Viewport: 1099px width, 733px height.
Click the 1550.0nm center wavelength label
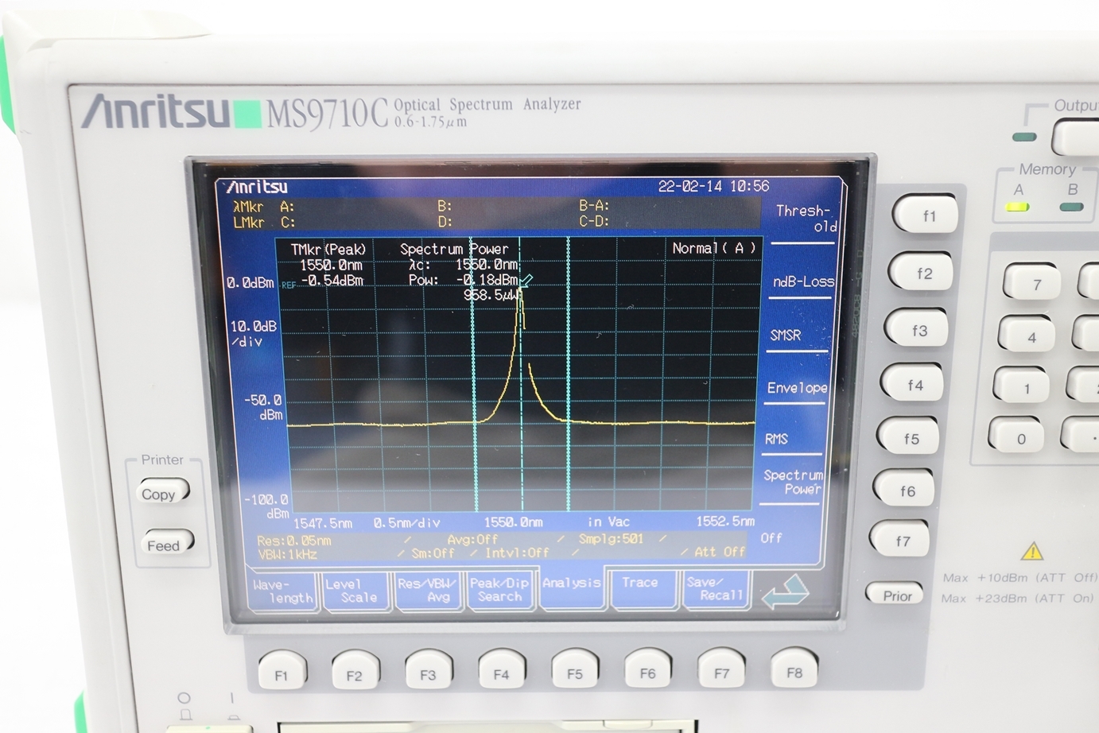(x=513, y=522)
